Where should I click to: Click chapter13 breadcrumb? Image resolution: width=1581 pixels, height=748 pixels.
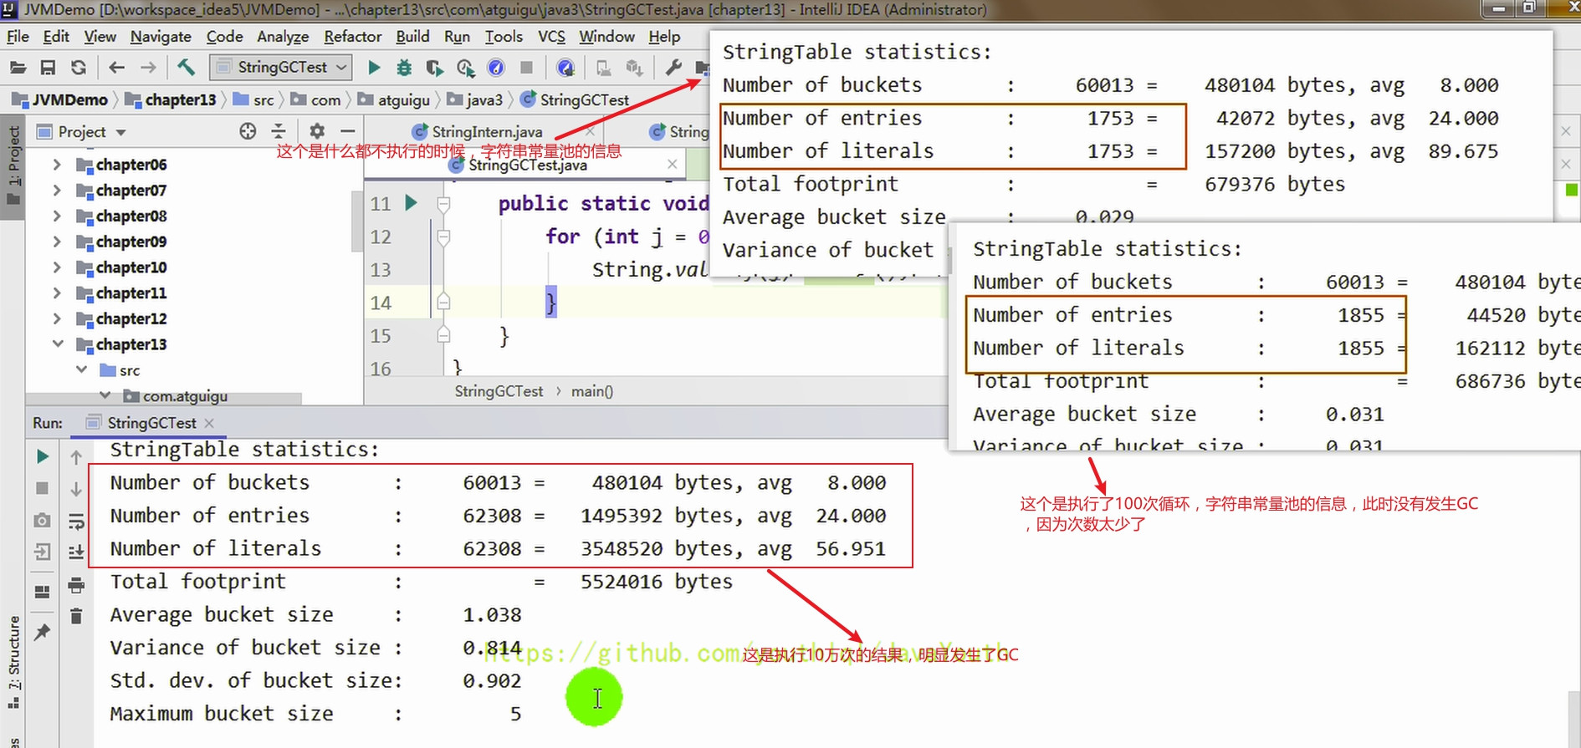coord(171,100)
